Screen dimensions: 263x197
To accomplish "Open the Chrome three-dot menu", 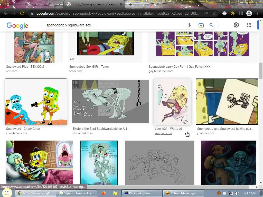I will point(257,13).
